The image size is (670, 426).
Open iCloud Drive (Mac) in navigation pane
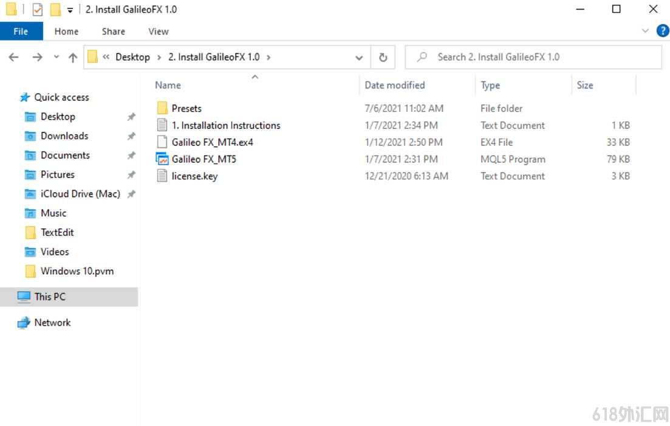coord(80,194)
